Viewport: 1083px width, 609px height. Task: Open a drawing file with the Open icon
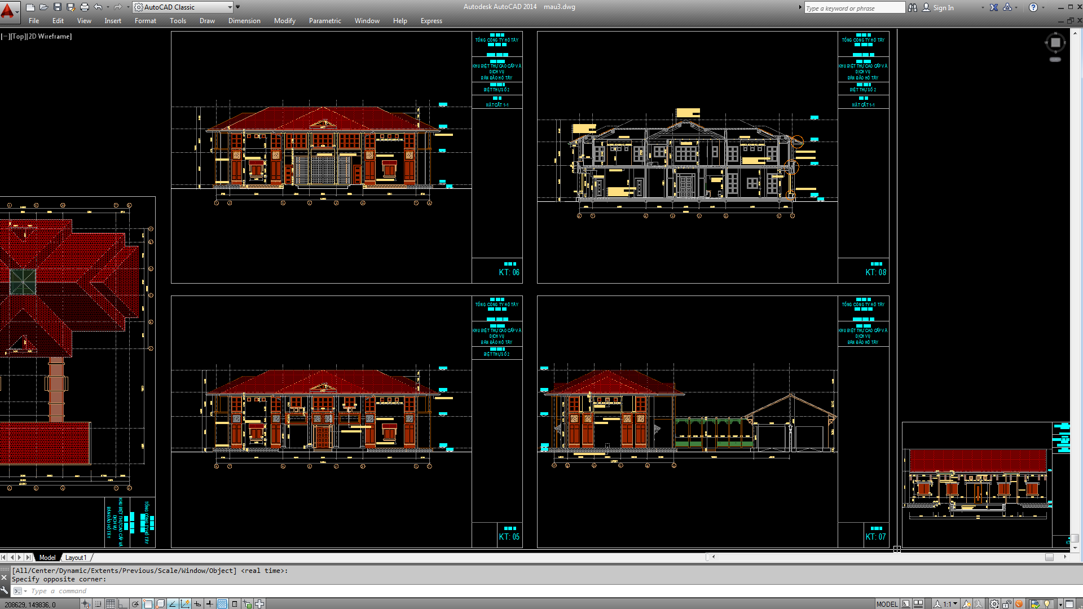43,7
